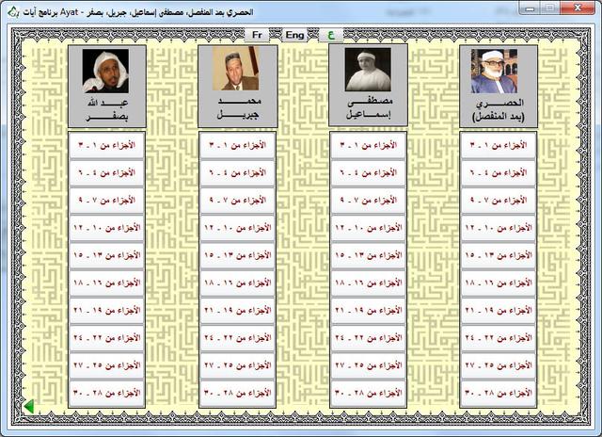602x437 pixels.
Task: Download Basfar parts 28-30
Action: 106,393
